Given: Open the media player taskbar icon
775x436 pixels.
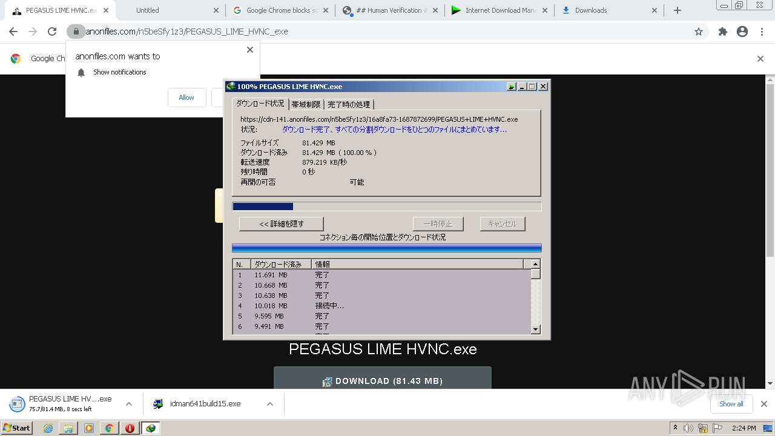Looking at the screenshot, I should tap(89, 428).
